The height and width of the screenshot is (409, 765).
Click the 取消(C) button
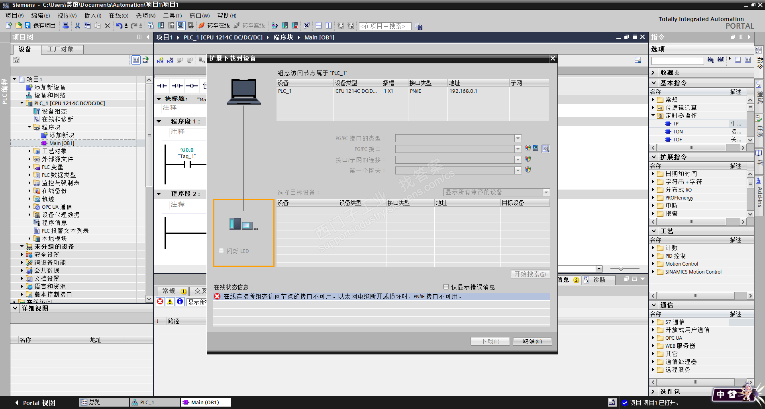[532, 341]
